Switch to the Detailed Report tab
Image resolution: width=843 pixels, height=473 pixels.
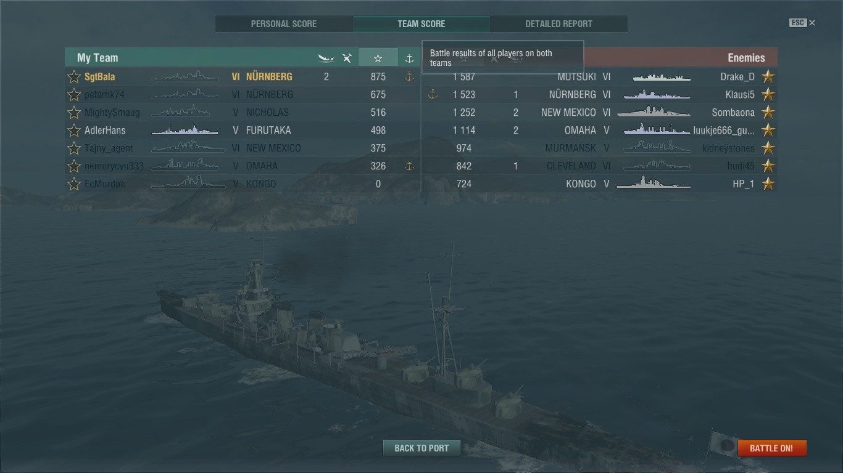pos(559,24)
